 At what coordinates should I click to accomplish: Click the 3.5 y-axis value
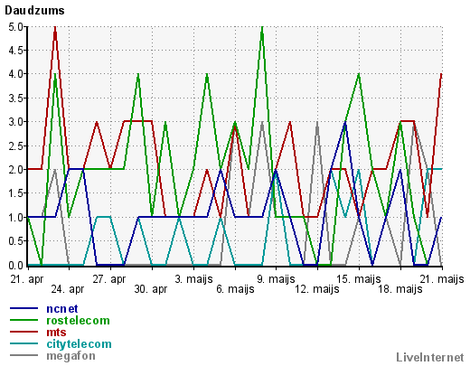pyautogui.click(x=15, y=98)
